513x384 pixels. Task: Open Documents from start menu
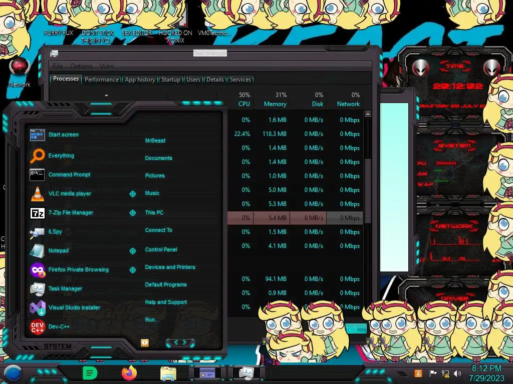coord(158,158)
